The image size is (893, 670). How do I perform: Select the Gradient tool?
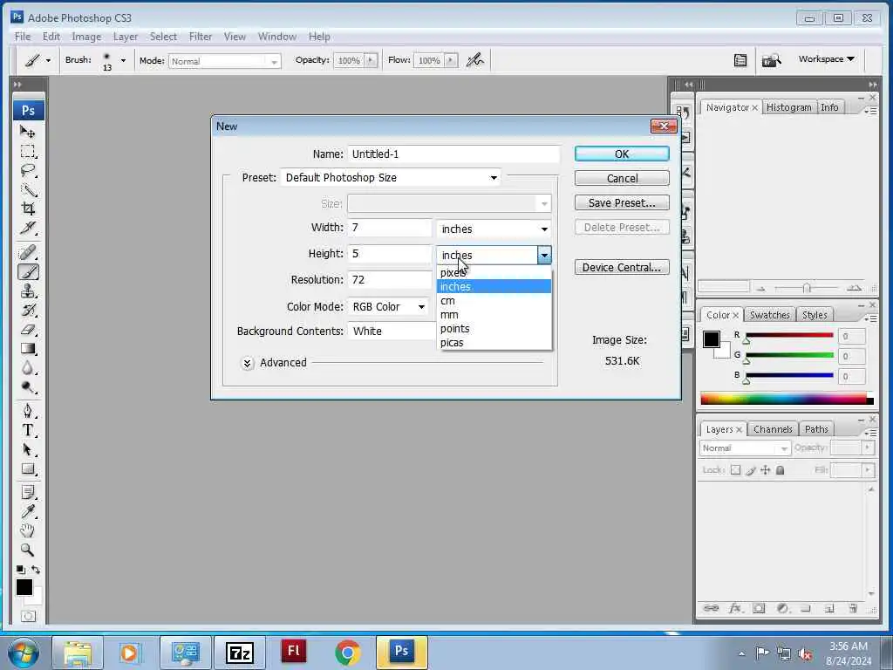tap(27, 349)
